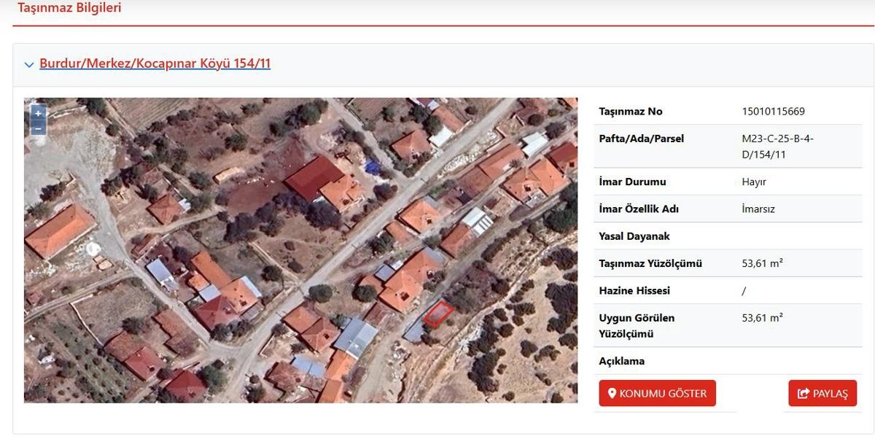
Task: Click the Pafta/Ada/Parsel value M23-C-25-B-4-D/154/11
Action: 777,147
